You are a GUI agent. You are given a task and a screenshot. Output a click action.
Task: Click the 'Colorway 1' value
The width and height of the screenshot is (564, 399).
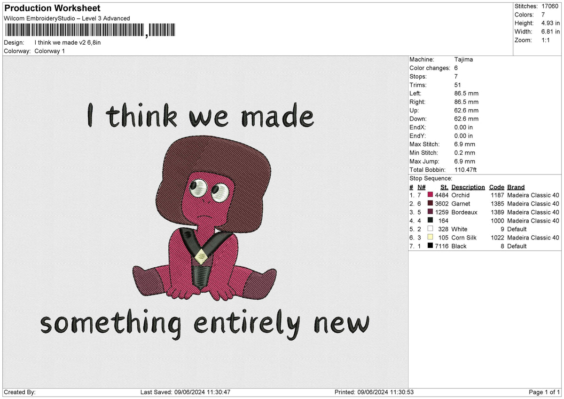[x=50, y=51]
